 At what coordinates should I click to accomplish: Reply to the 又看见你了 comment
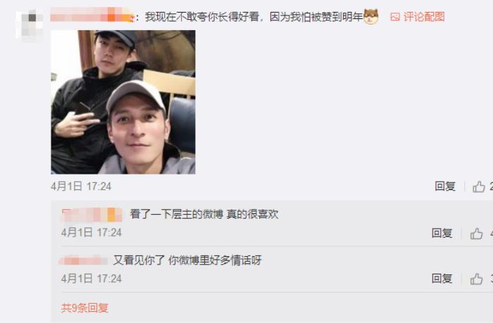(442, 279)
